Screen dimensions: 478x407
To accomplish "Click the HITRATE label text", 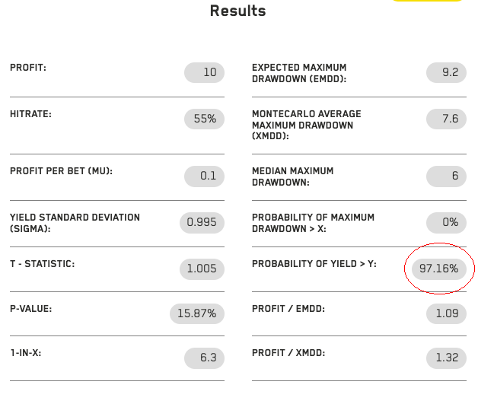I will click(30, 113).
